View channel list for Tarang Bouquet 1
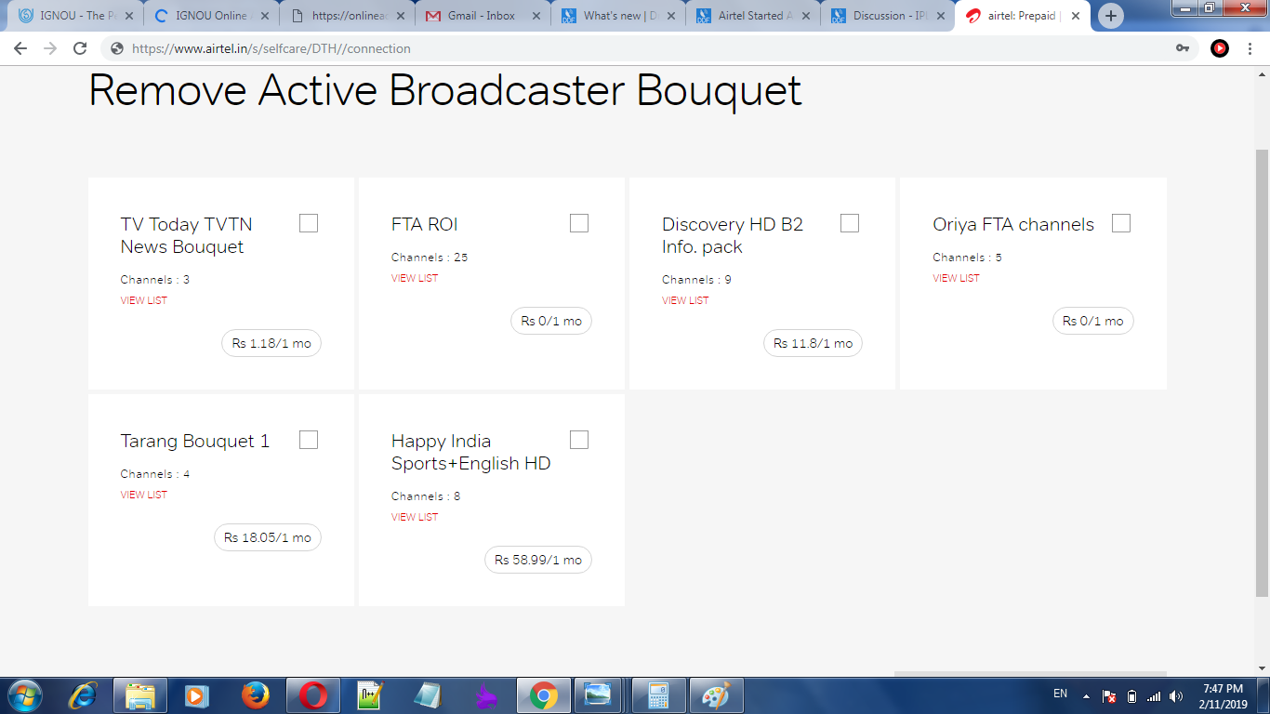Screen dimensions: 1270x714 click(x=144, y=495)
